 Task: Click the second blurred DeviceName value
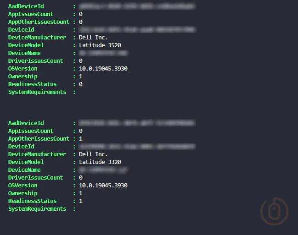click(103, 170)
